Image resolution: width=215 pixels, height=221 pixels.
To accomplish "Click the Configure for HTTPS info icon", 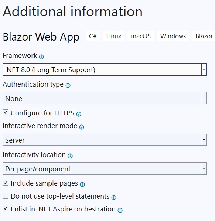I will pos(79,114).
